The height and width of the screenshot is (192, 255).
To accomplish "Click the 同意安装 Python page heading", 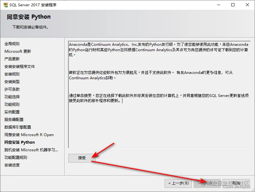I will (28, 17).
